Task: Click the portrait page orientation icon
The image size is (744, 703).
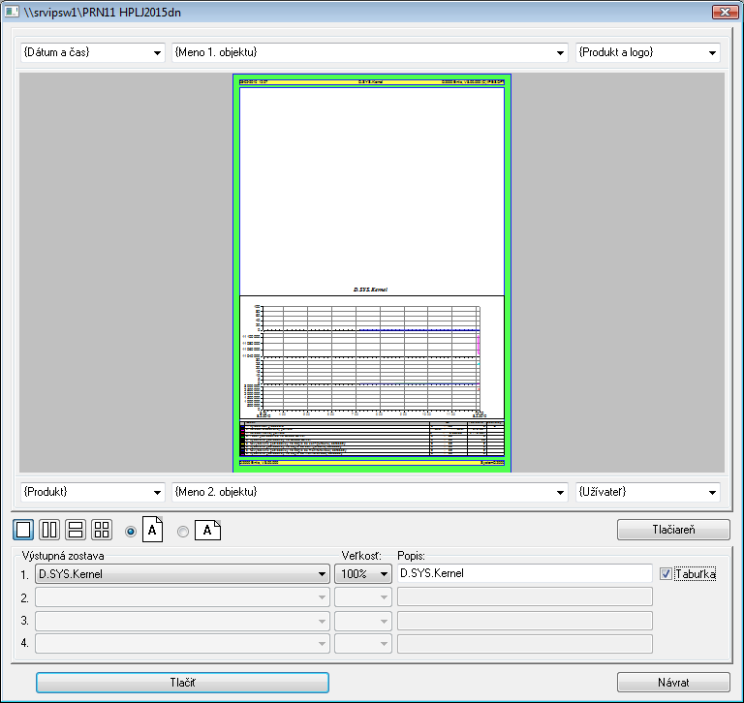Action: (x=154, y=530)
